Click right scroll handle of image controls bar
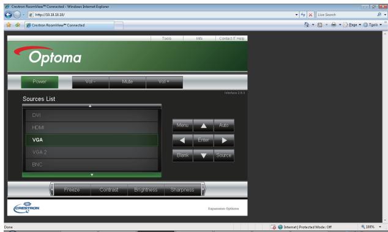Viewport: 388px width, 232px height. [x=203, y=189]
